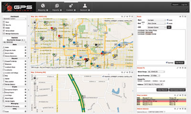The width and height of the screenshot is (191, 114).
Task: Click the menu icon of All Vehicles map panel
Action: 132,16
